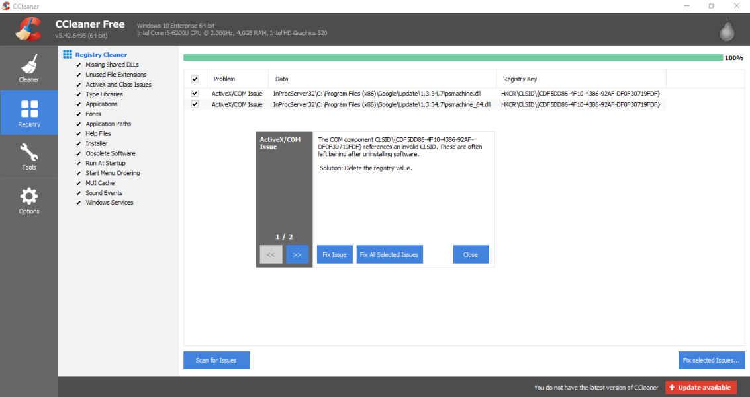Restore down the CCleaner window
The height and width of the screenshot is (397, 750).
point(711,6)
